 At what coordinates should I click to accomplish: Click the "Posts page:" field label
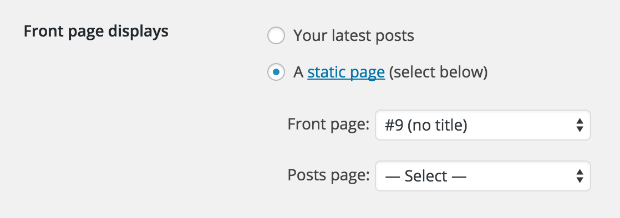(x=328, y=175)
